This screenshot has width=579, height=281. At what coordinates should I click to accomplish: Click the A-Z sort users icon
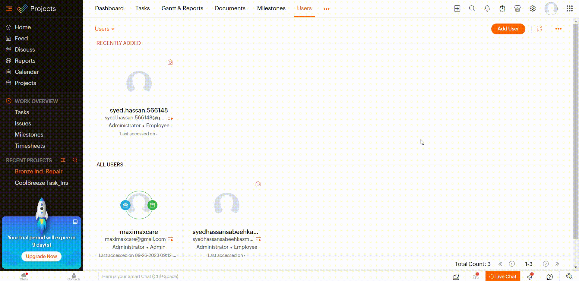539,29
